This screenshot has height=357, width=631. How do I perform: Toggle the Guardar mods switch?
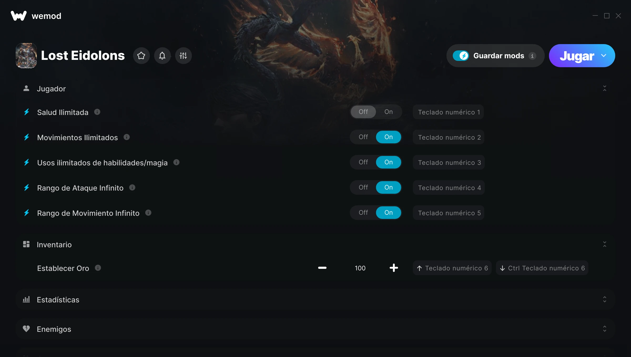pos(461,56)
